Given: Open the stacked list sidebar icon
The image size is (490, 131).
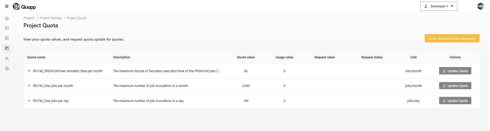Looking at the screenshot, I should (x=7, y=38).
